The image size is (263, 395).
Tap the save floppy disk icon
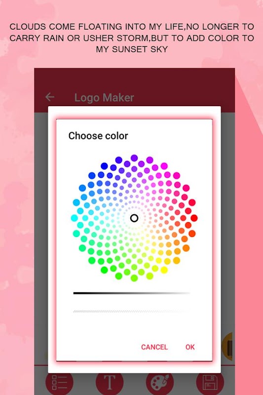(x=210, y=383)
